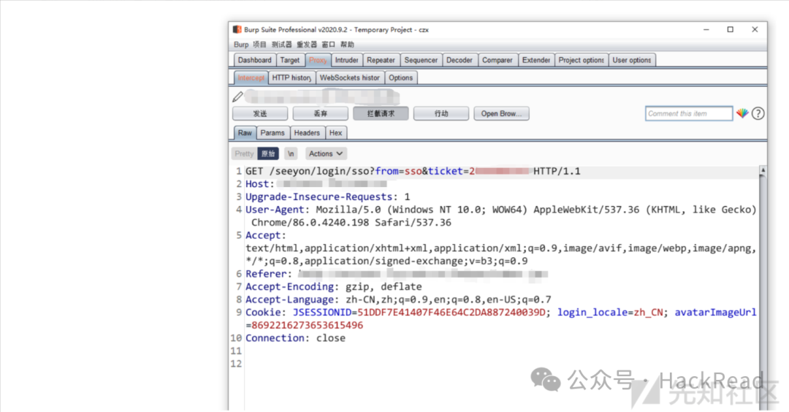Open the Repeater tab
This screenshot has height=412, width=789.
pos(381,60)
